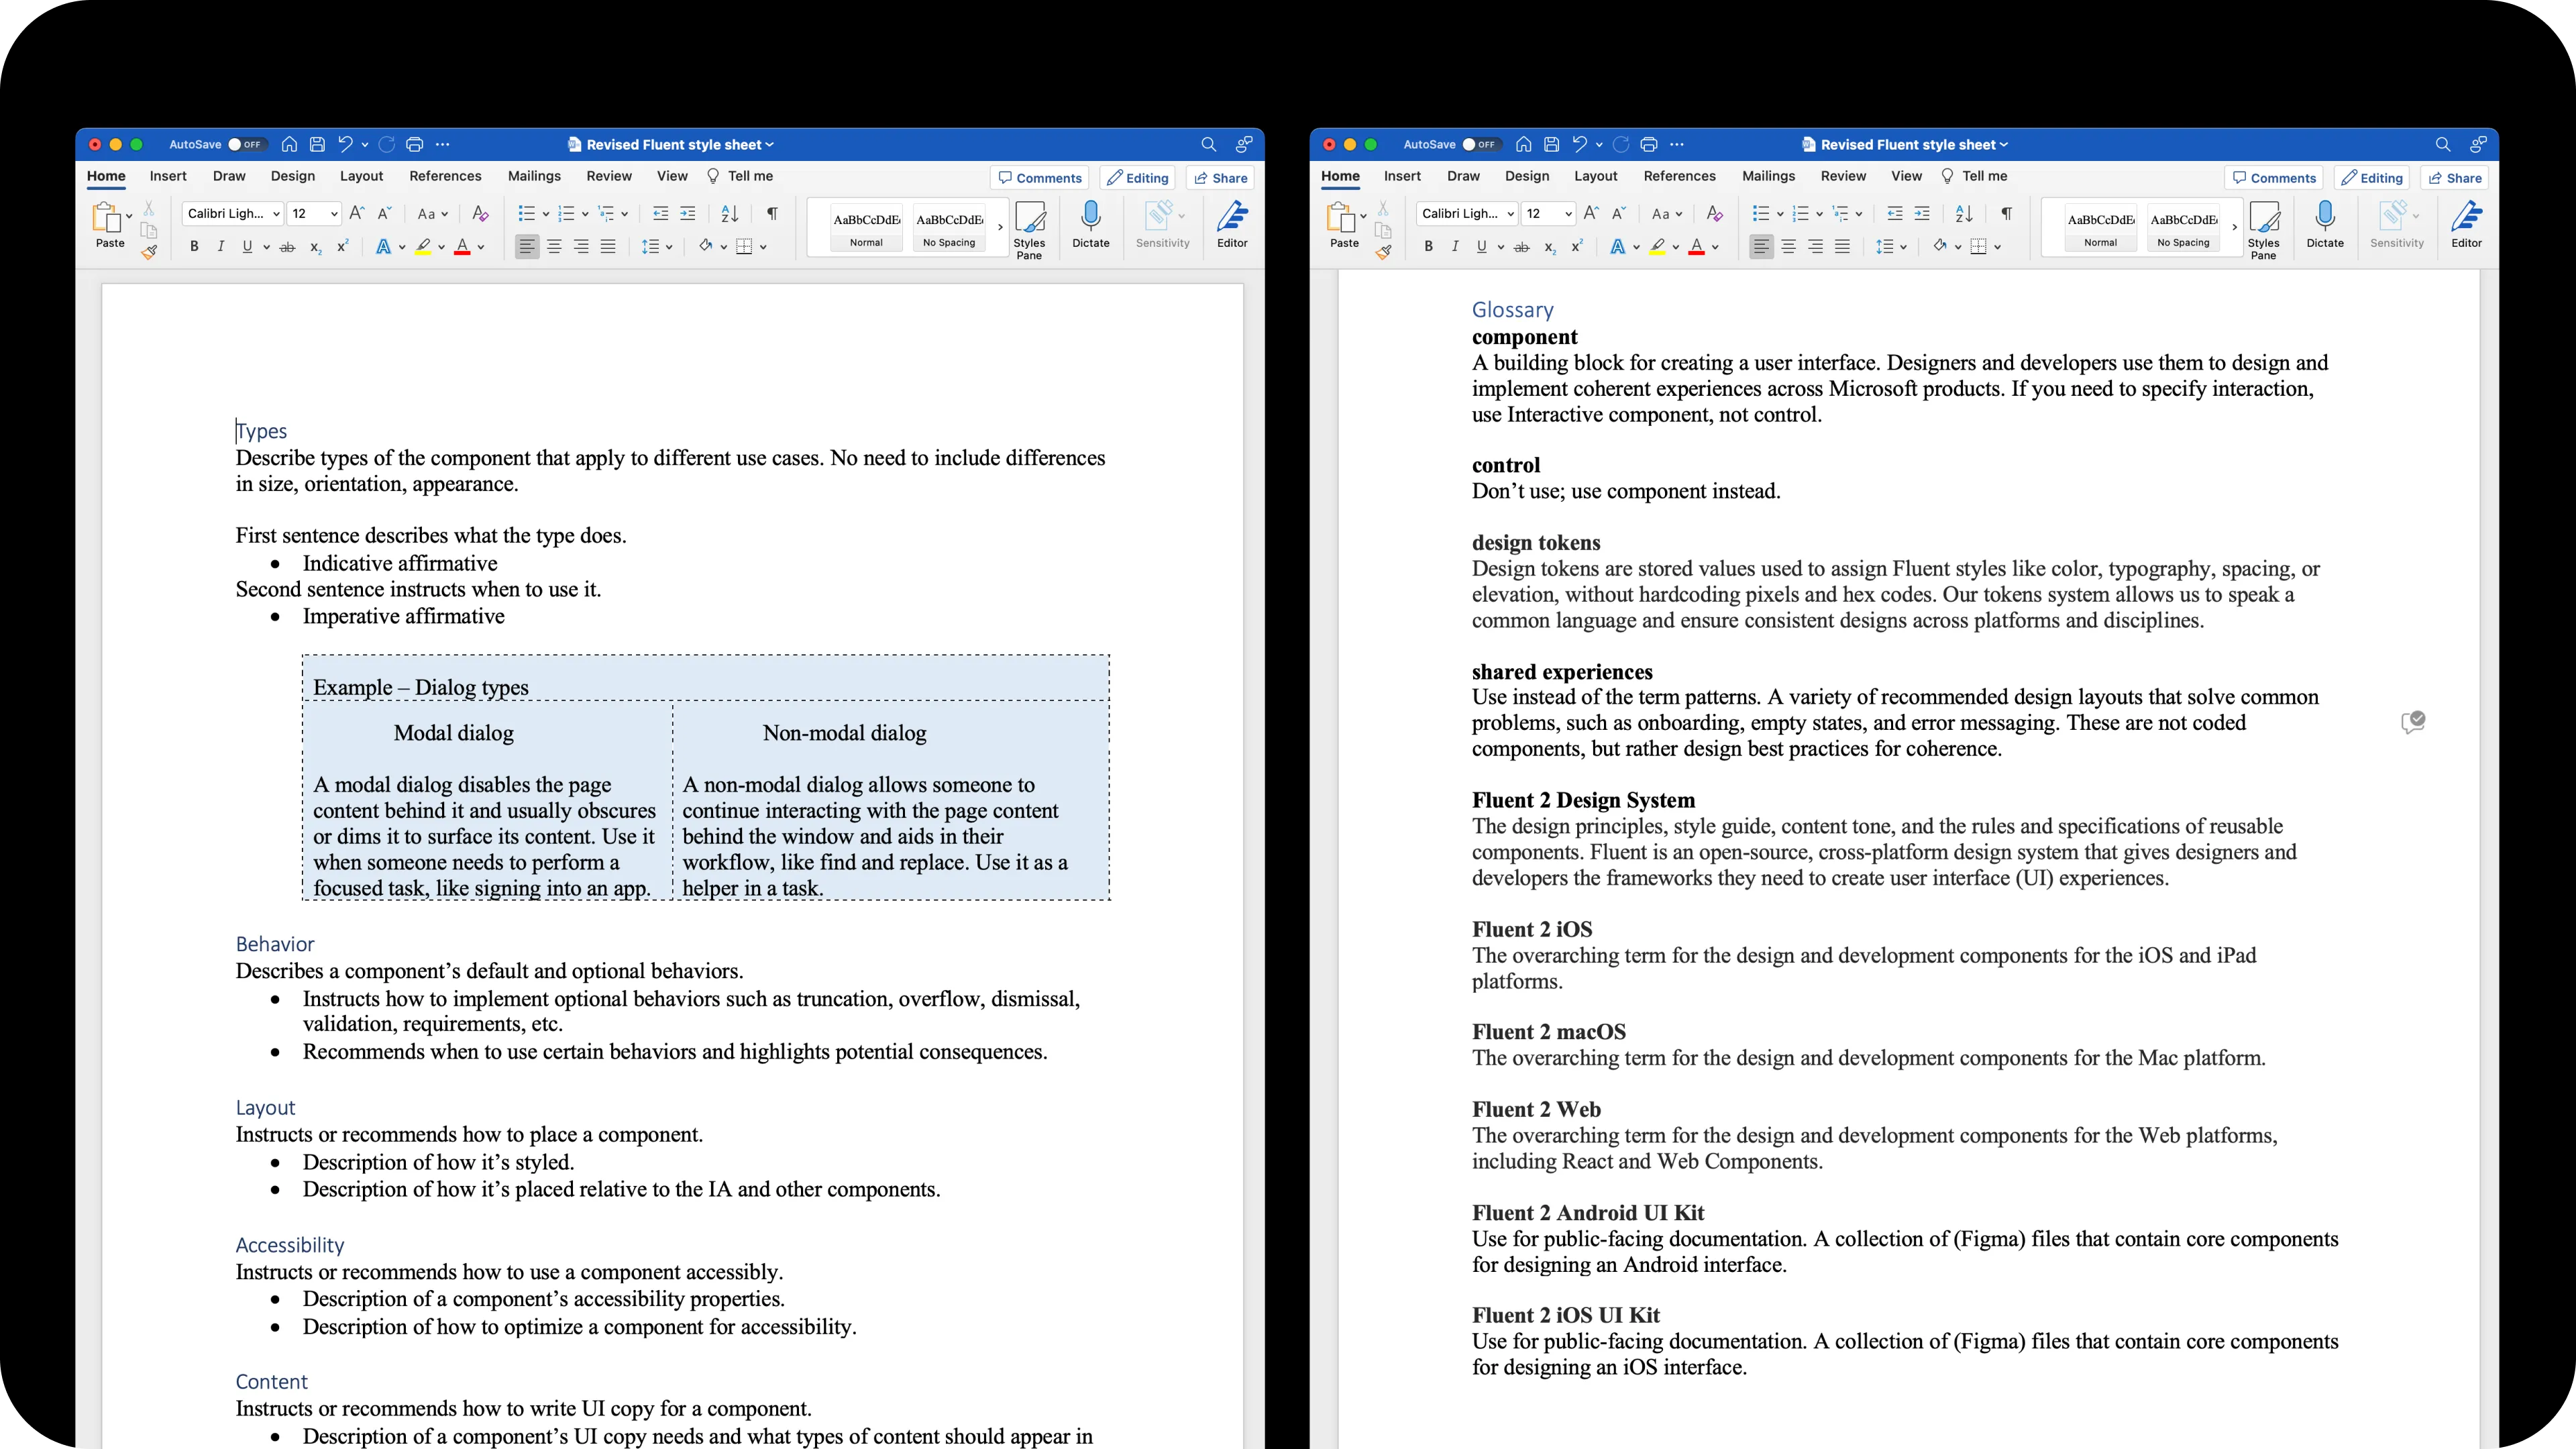
Task: Open Layout tab in the right window
Action: (x=1595, y=176)
